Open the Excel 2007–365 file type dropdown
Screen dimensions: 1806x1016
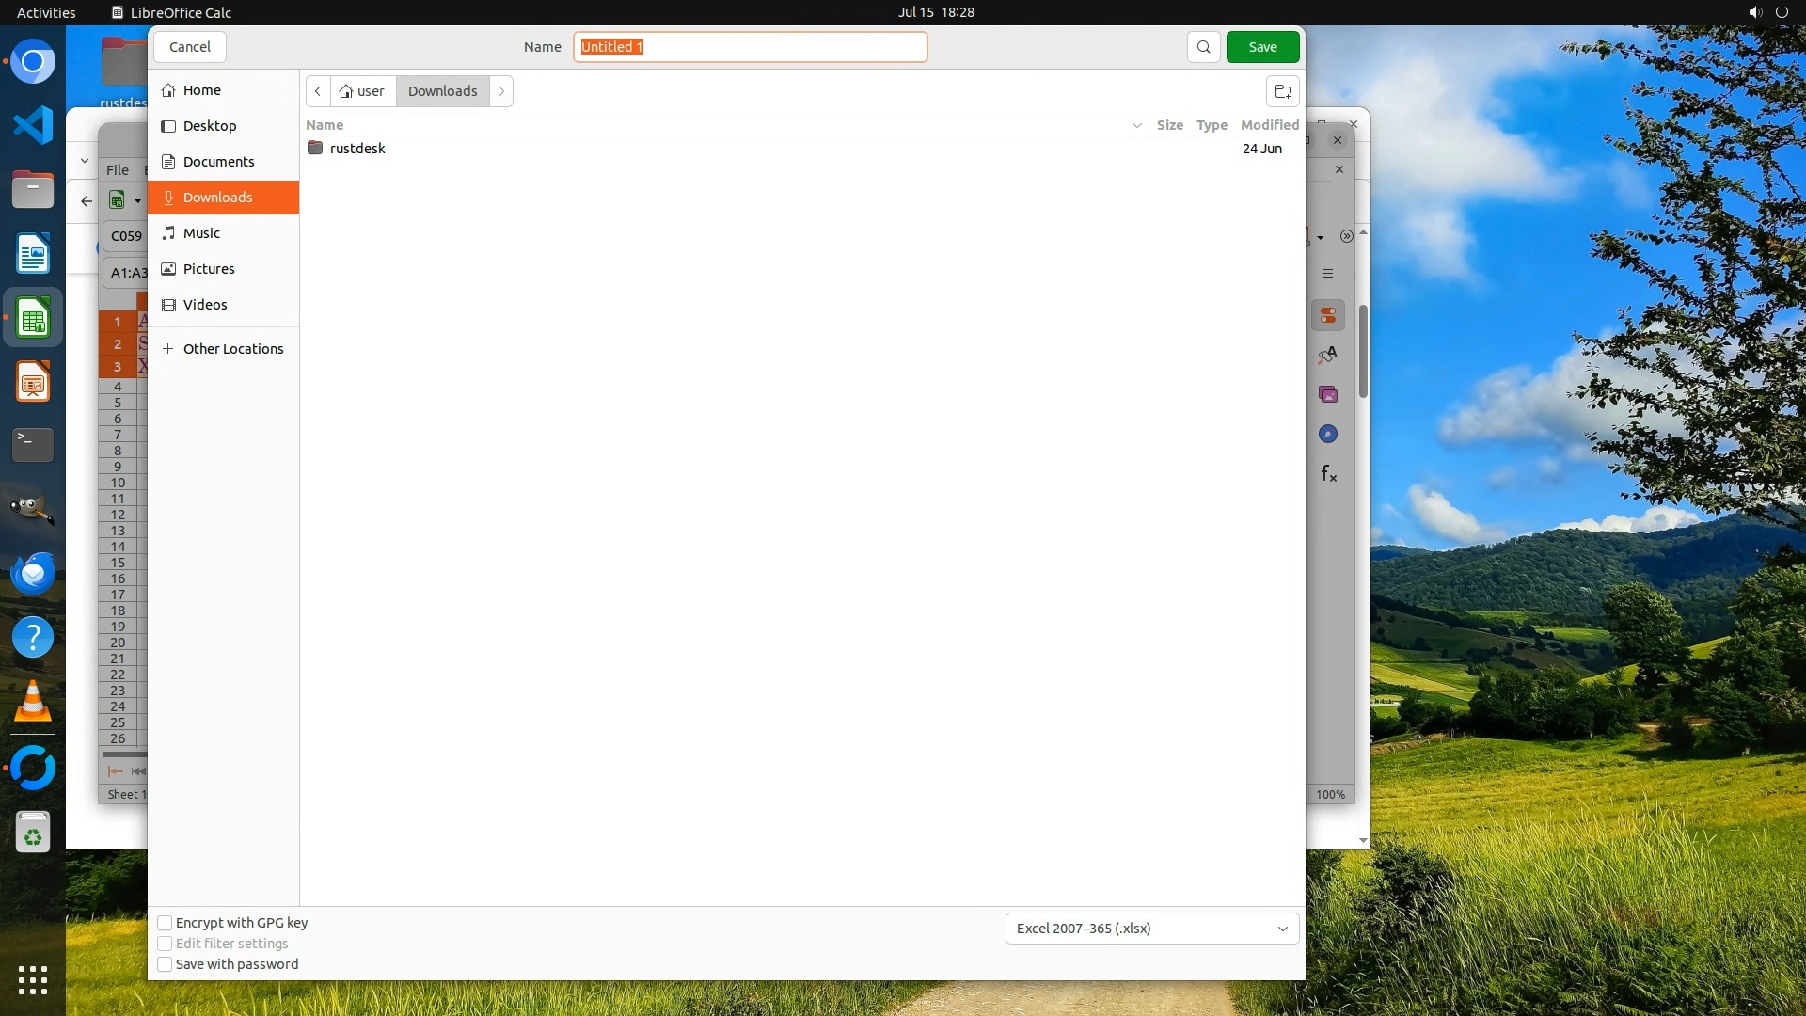click(1151, 929)
